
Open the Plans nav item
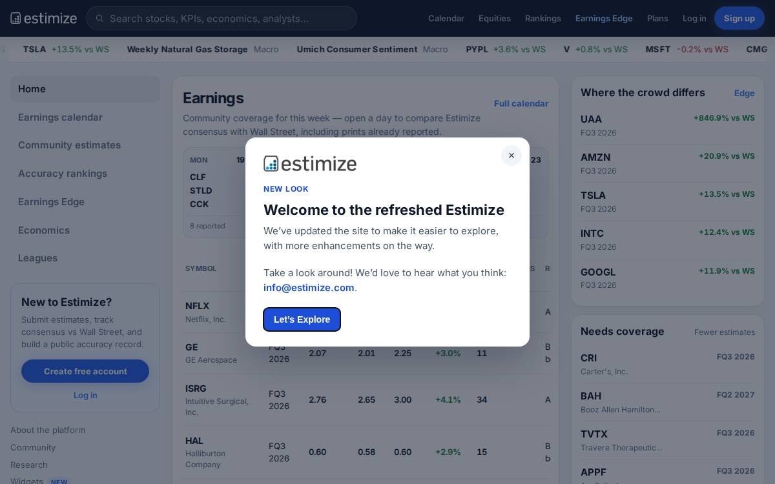657,18
